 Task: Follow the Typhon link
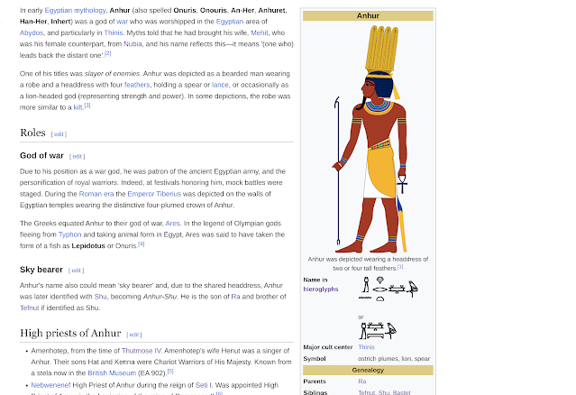click(69, 234)
